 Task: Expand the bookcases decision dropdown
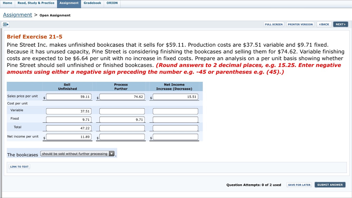(78, 154)
